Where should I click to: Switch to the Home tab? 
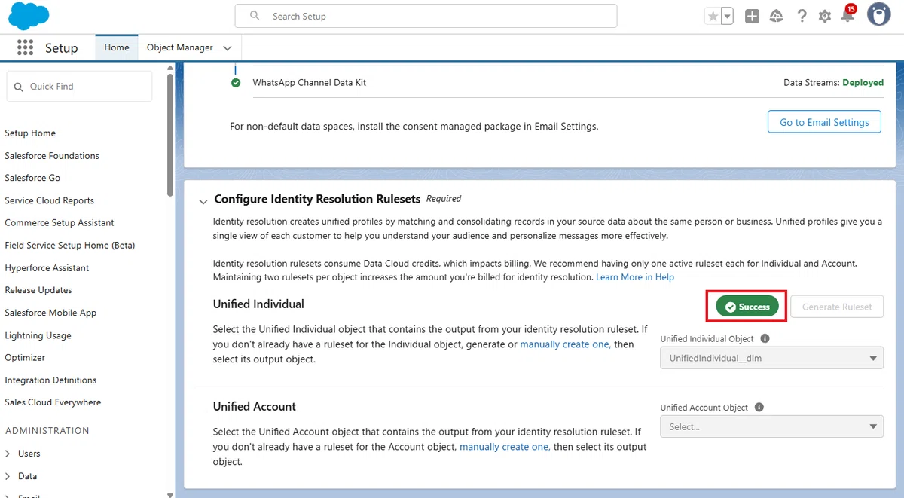point(117,47)
